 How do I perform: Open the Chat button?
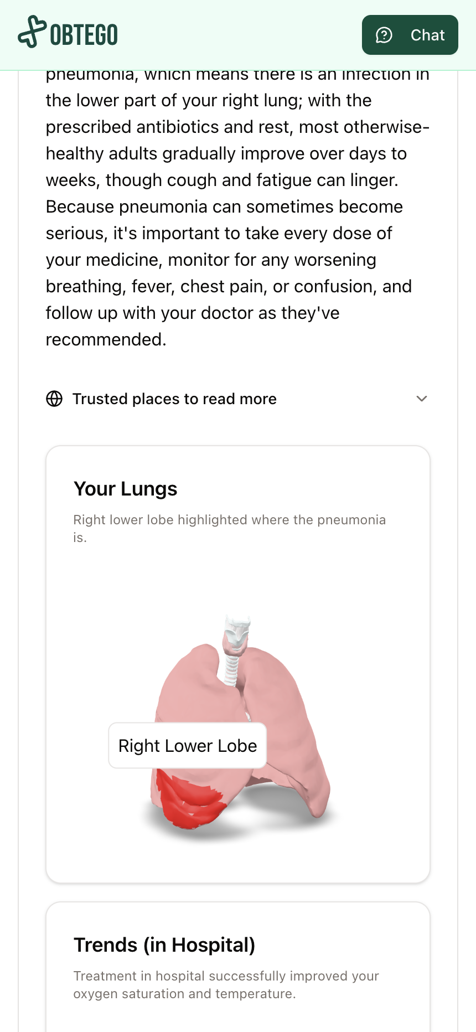click(x=410, y=35)
